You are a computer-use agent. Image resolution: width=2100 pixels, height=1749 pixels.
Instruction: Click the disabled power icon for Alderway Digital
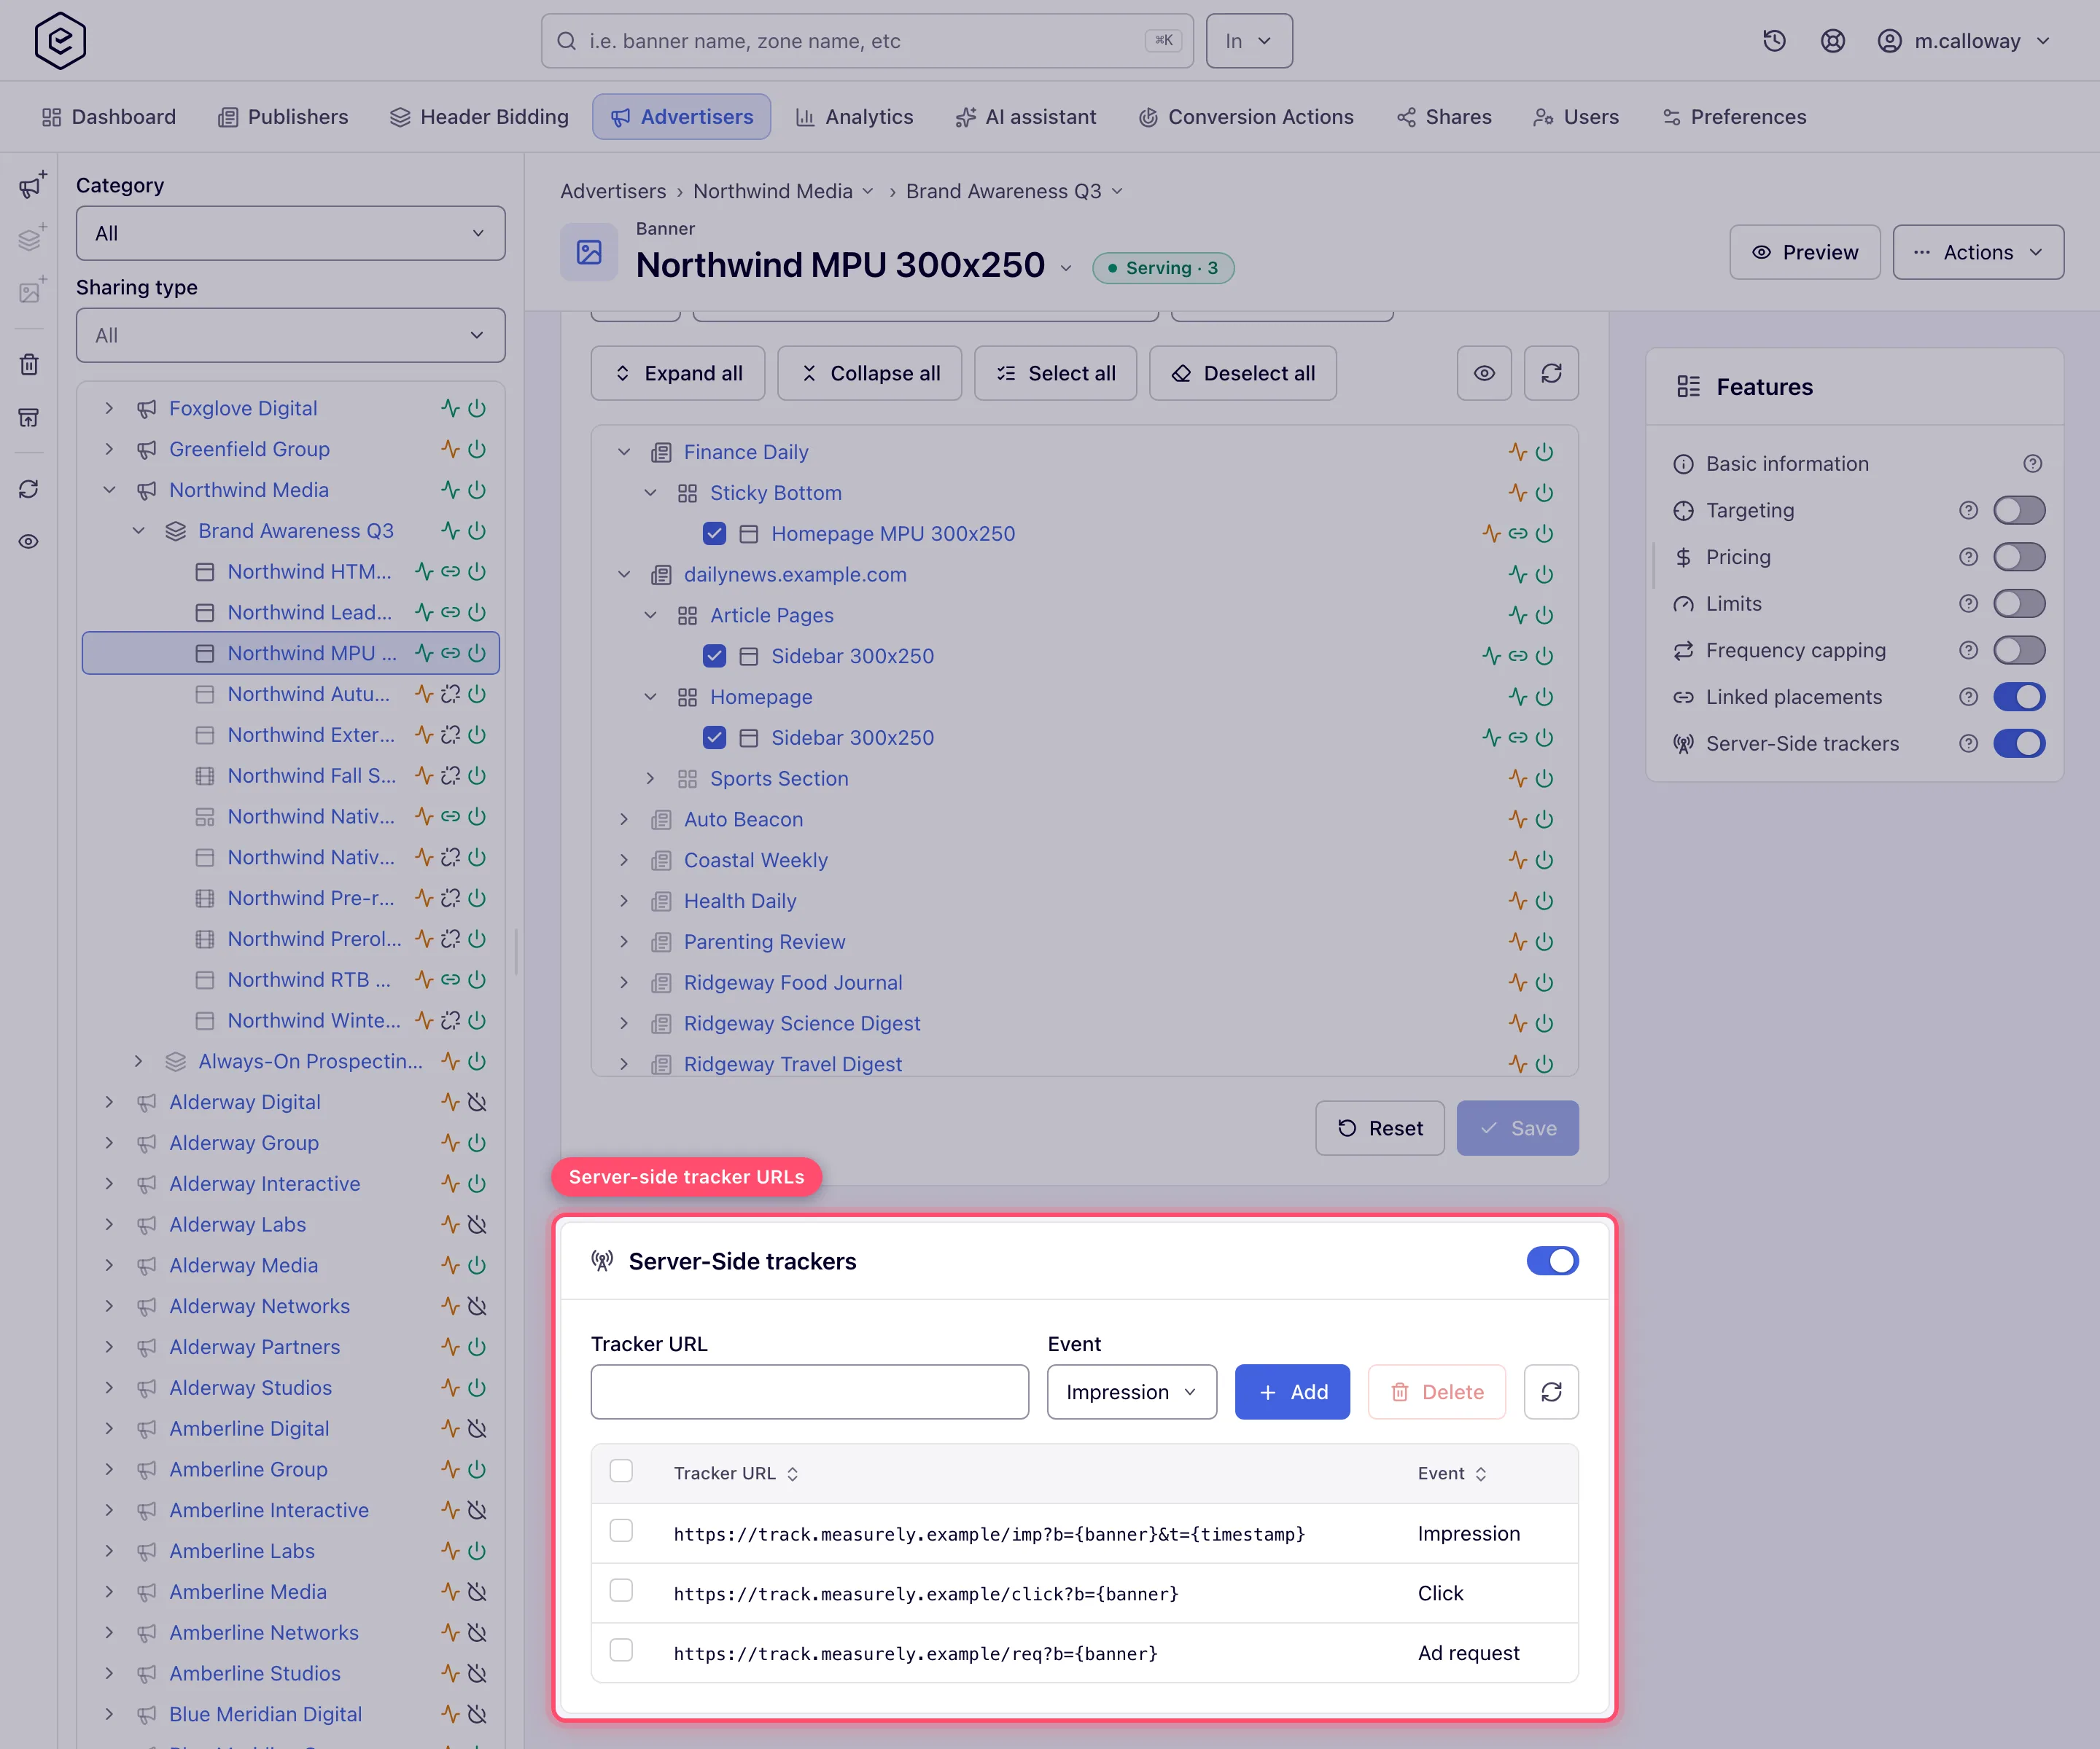(x=477, y=1101)
